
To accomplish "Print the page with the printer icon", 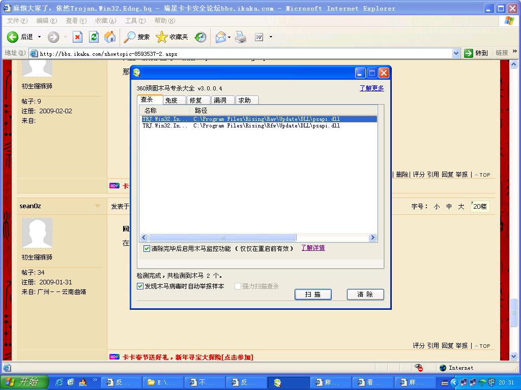I will pos(241,37).
